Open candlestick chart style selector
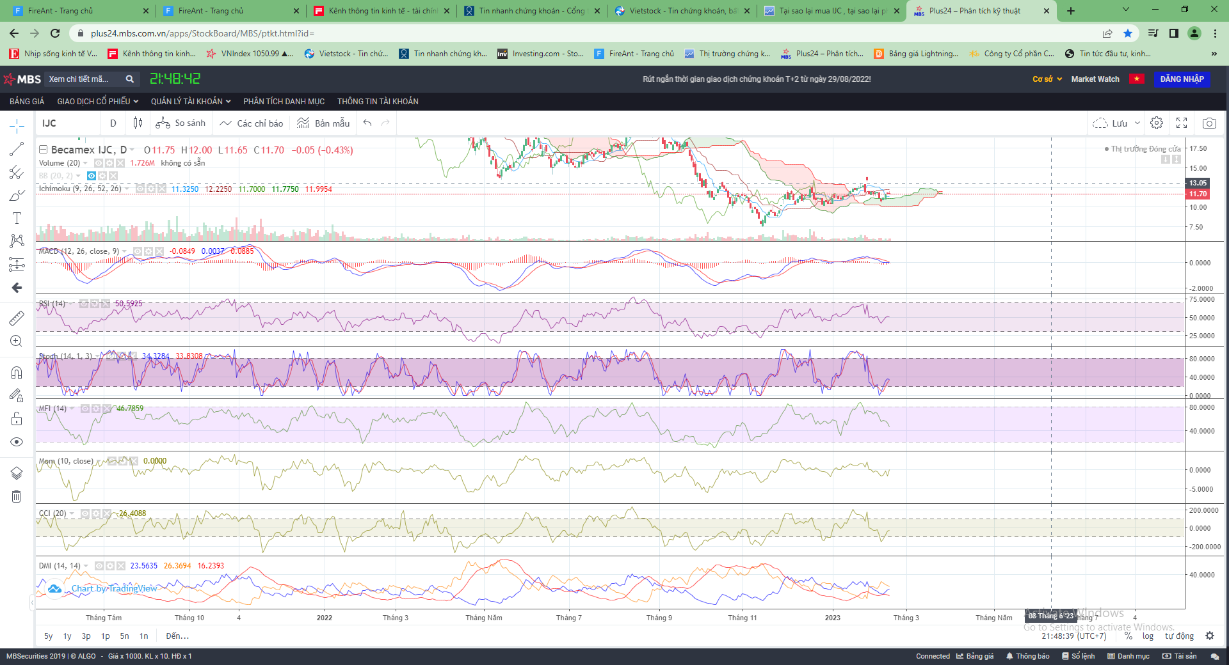 point(138,123)
